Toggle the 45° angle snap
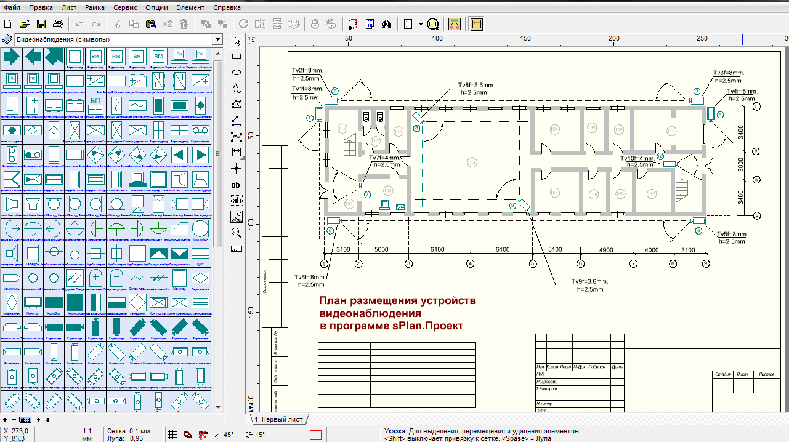Screen dimensions: 789x442 [223, 435]
